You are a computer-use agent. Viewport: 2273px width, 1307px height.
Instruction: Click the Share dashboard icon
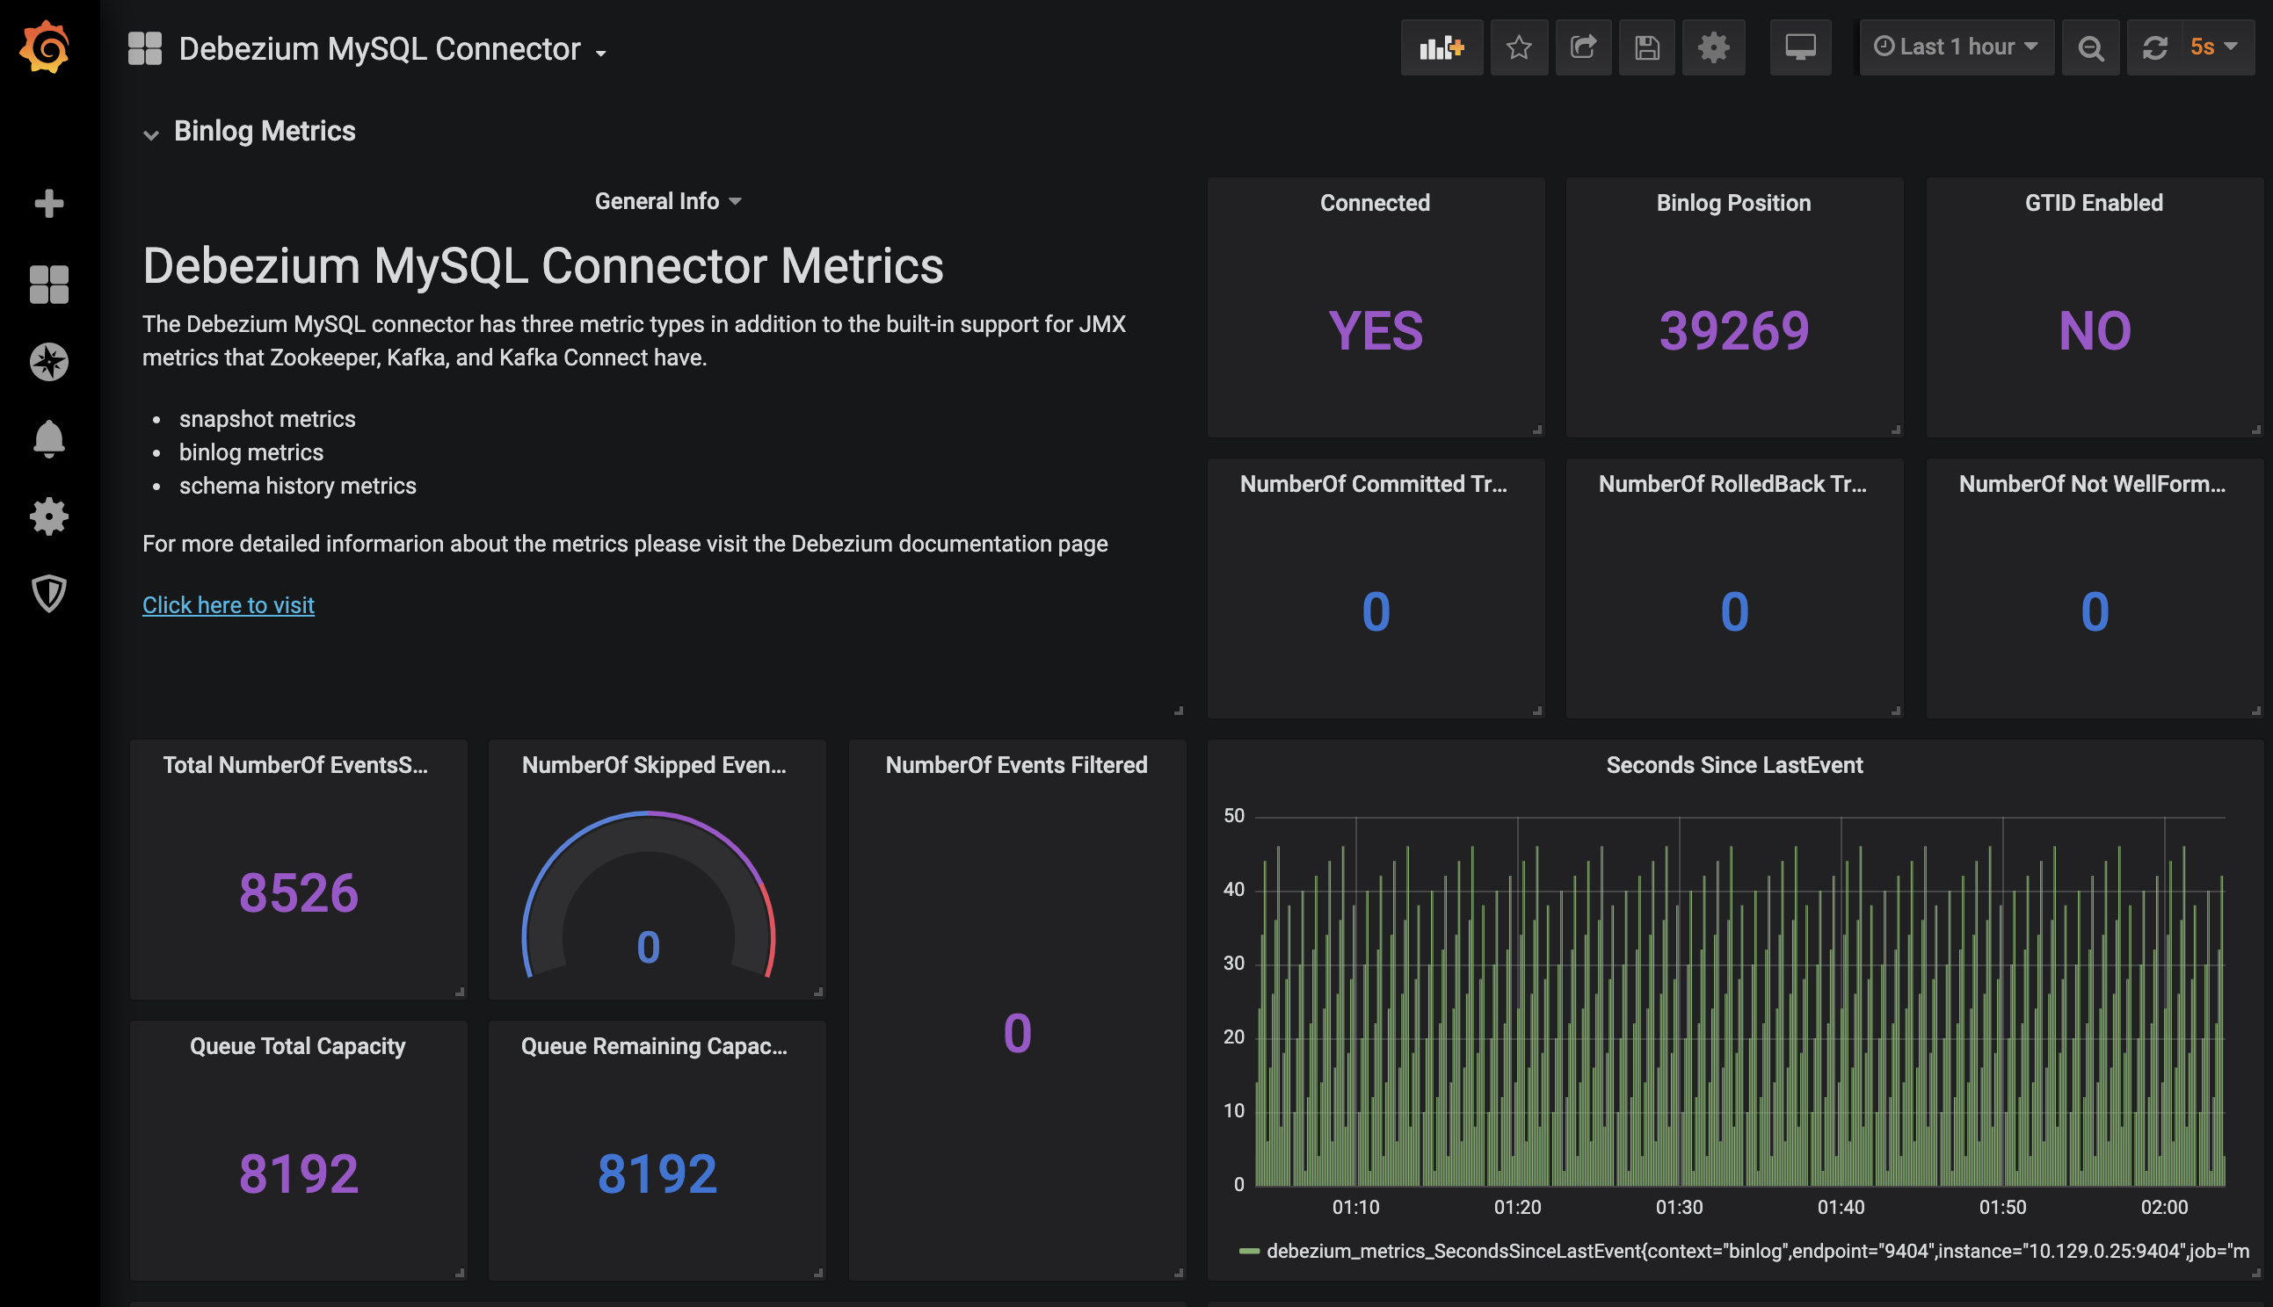[1581, 47]
